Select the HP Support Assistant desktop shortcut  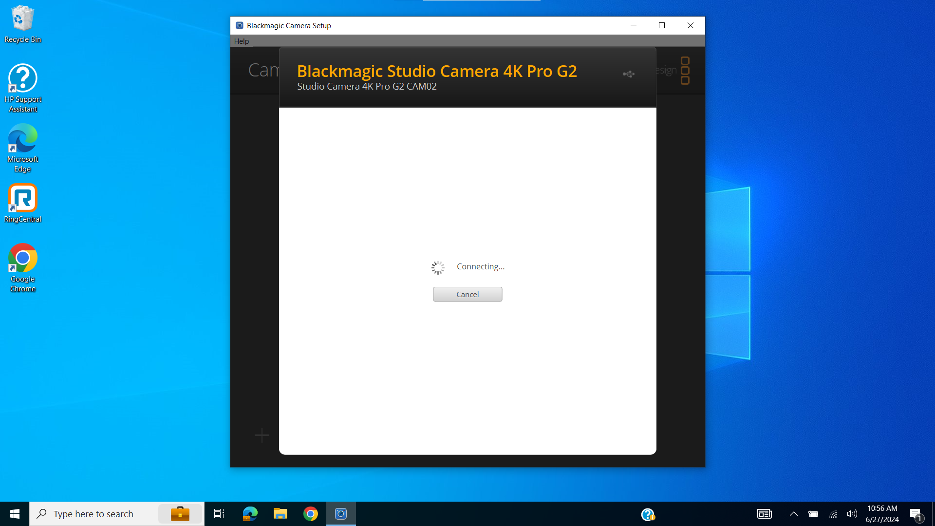coord(23,88)
